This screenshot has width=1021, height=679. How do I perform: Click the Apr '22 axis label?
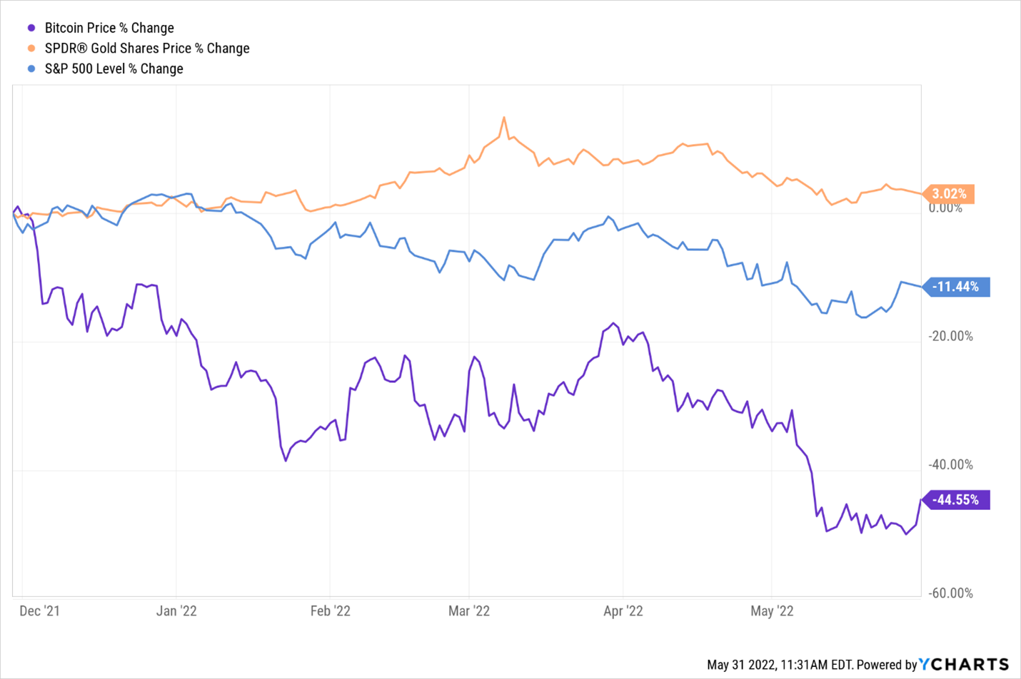point(623,611)
